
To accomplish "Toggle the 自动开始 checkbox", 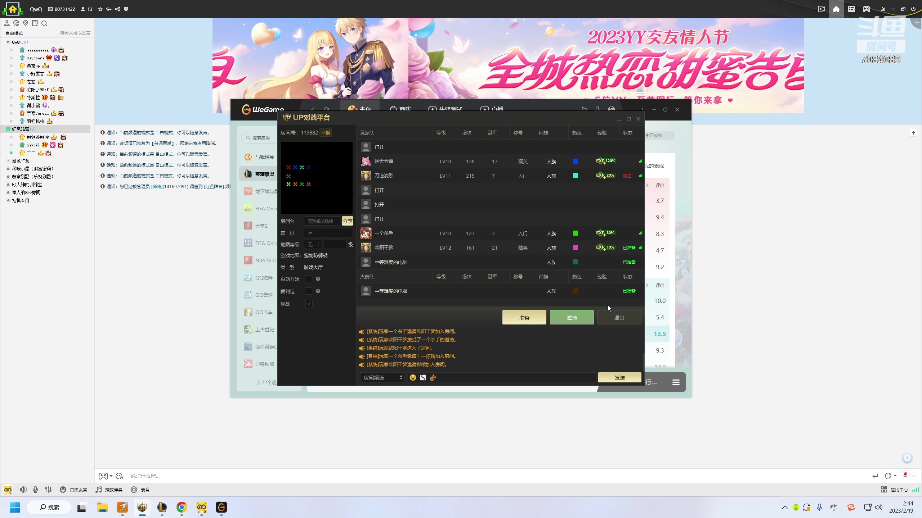I will click(309, 279).
